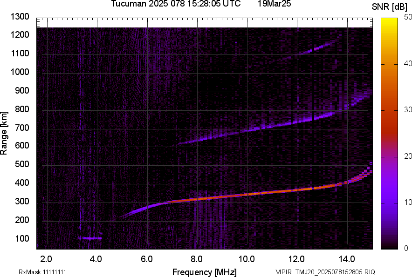This screenshot has width=412, height=277.
Task: Click the faint third-hop trace near 1100 km
Action: 313,50
